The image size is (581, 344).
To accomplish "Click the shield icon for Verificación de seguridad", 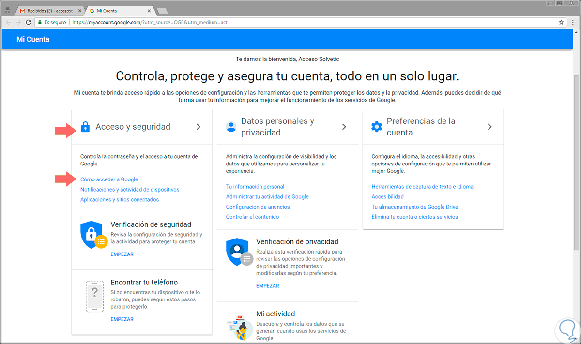I will pos(93,235).
